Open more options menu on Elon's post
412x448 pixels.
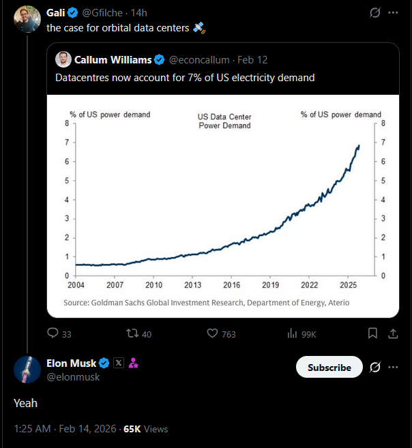click(x=394, y=367)
